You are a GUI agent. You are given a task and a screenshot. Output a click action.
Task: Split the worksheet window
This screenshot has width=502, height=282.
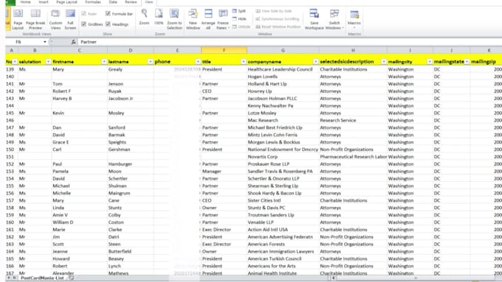pyautogui.click(x=239, y=11)
